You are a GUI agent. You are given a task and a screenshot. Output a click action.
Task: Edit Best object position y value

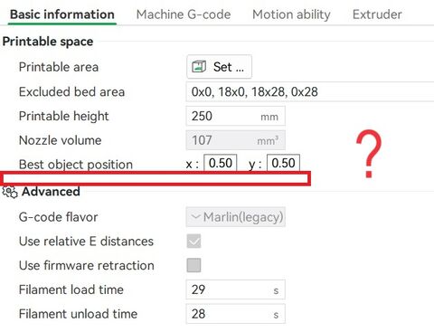[x=283, y=163]
